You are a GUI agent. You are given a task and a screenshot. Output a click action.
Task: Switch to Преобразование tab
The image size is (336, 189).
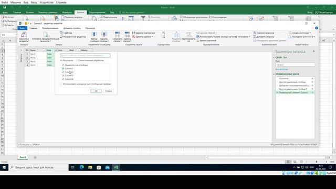[x=50, y=28]
